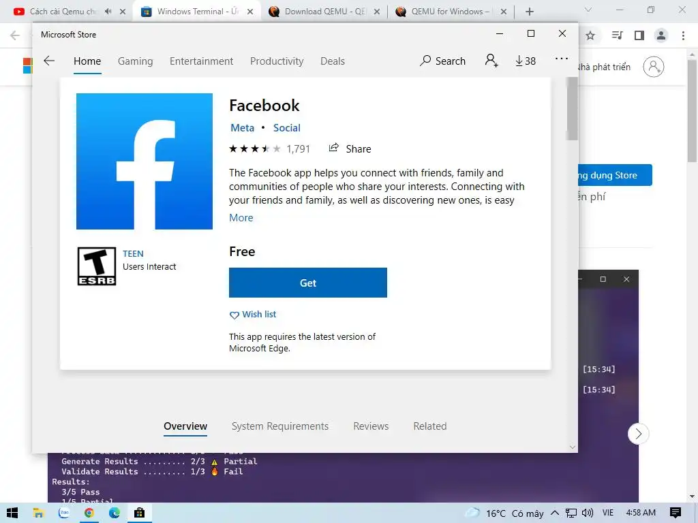Open the browser tab search dropdown
This screenshot has width=698, height=523.
tap(588, 10)
